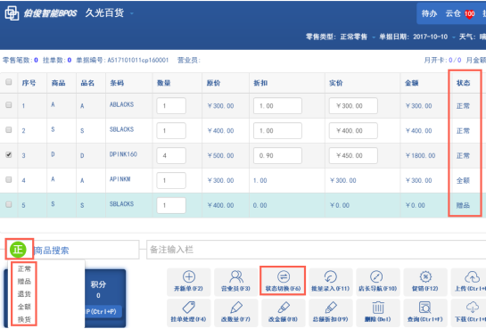Image resolution: width=486 pixels, height=329 pixels.
Task: Click the quantity field showing 4 in row 3
Action: [171, 155]
